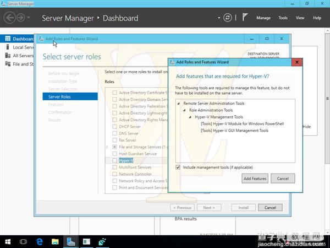Image resolution: width=330 pixels, height=248 pixels.
Task: Open the dropdown arrow beside the refresh icon
Action: tap(219, 18)
